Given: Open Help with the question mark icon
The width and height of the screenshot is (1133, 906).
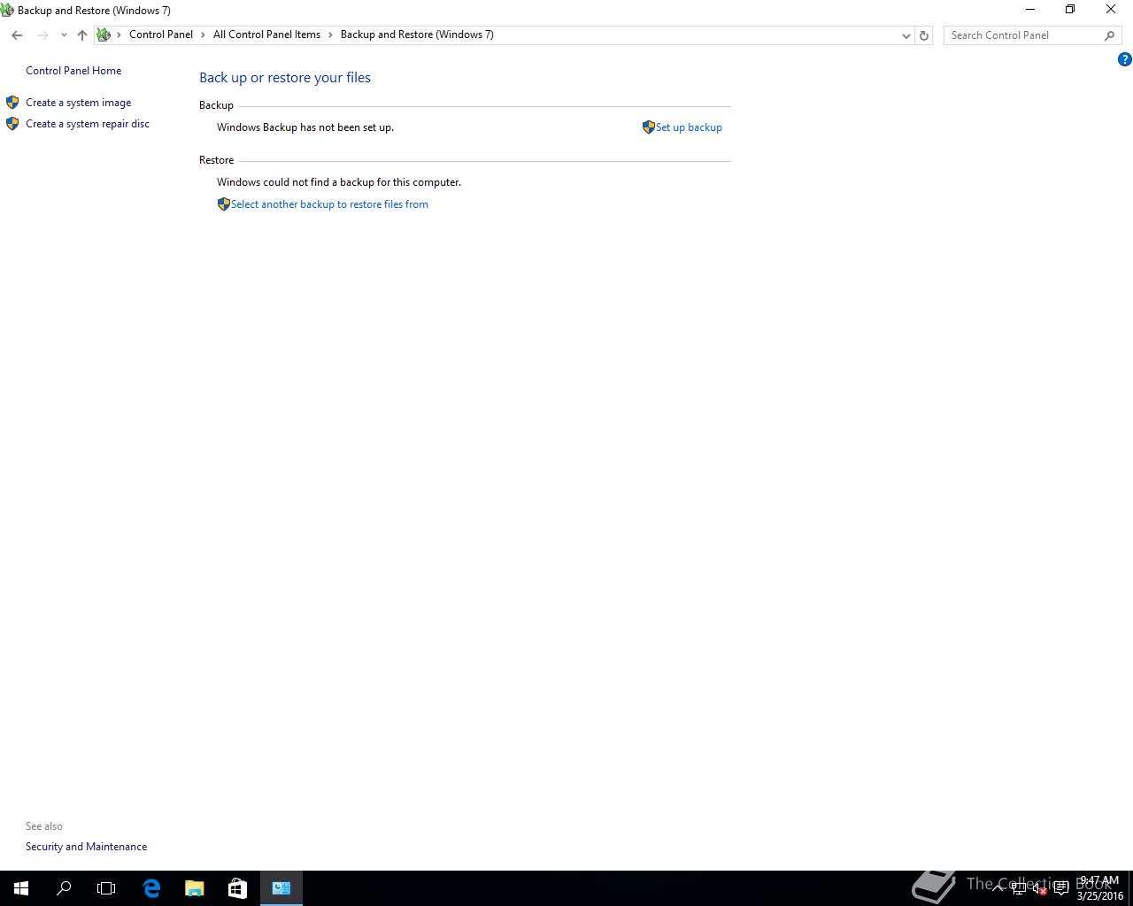Looking at the screenshot, I should point(1124,59).
